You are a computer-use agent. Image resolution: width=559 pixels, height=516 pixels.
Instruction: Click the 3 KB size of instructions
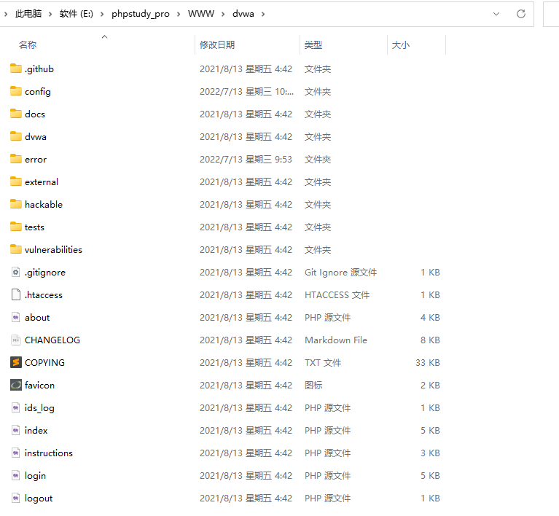click(430, 453)
